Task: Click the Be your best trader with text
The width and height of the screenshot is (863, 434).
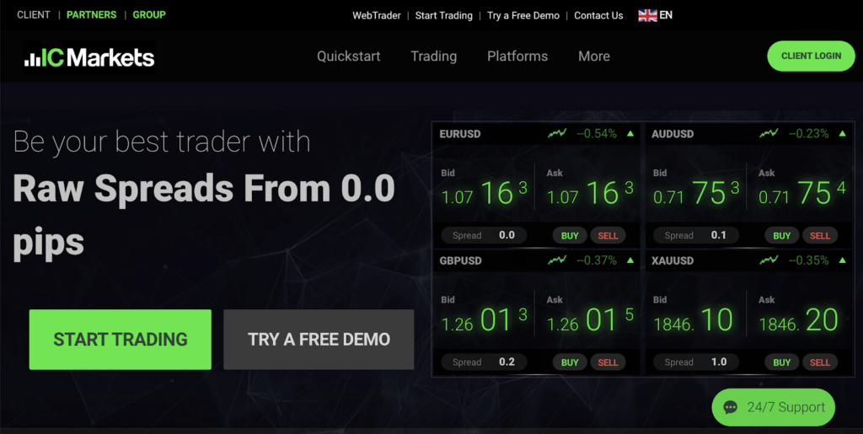Action: (162, 142)
